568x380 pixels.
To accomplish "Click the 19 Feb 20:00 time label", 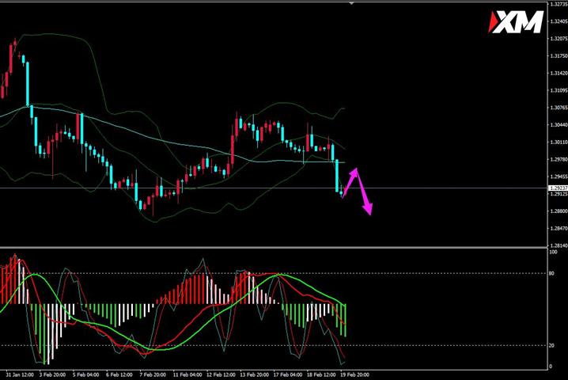I will coord(355,374).
